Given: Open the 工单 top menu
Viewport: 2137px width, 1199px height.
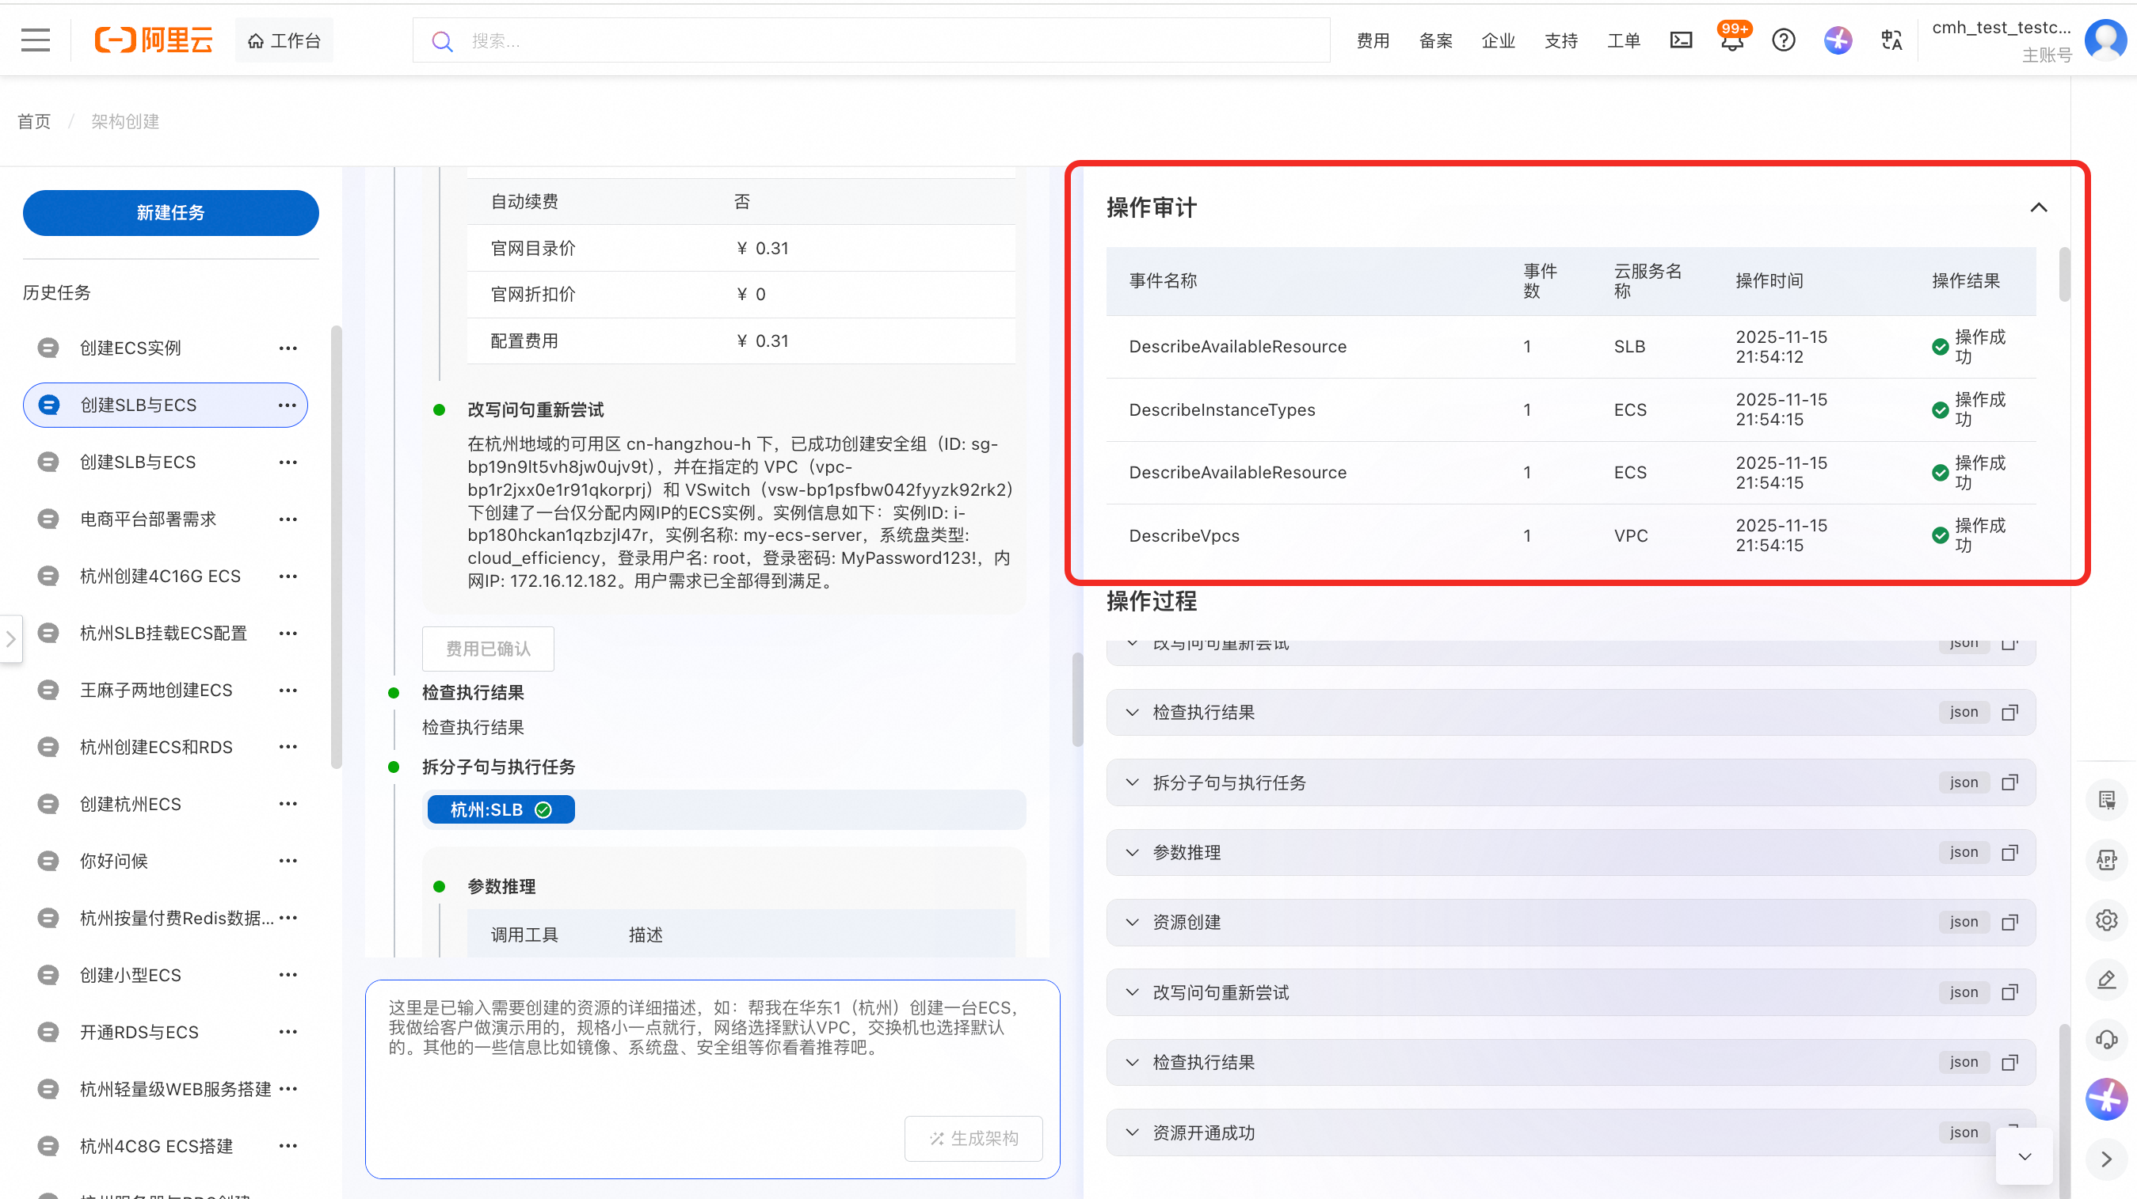Looking at the screenshot, I should tap(1624, 40).
